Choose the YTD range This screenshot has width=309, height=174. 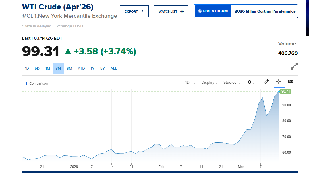pyautogui.click(x=81, y=69)
